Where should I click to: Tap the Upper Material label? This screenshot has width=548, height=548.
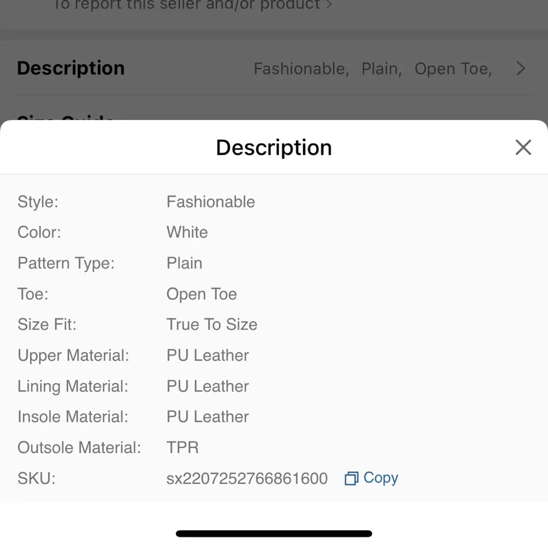pyautogui.click(x=73, y=356)
